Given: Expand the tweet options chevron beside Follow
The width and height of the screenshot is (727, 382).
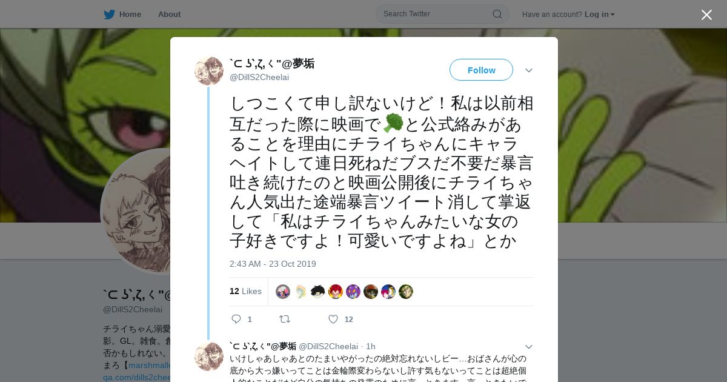Looking at the screenshot, I should click(x=529, y=70).
